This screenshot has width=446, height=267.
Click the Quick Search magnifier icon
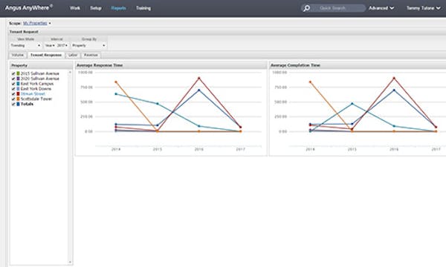[306, 8]
